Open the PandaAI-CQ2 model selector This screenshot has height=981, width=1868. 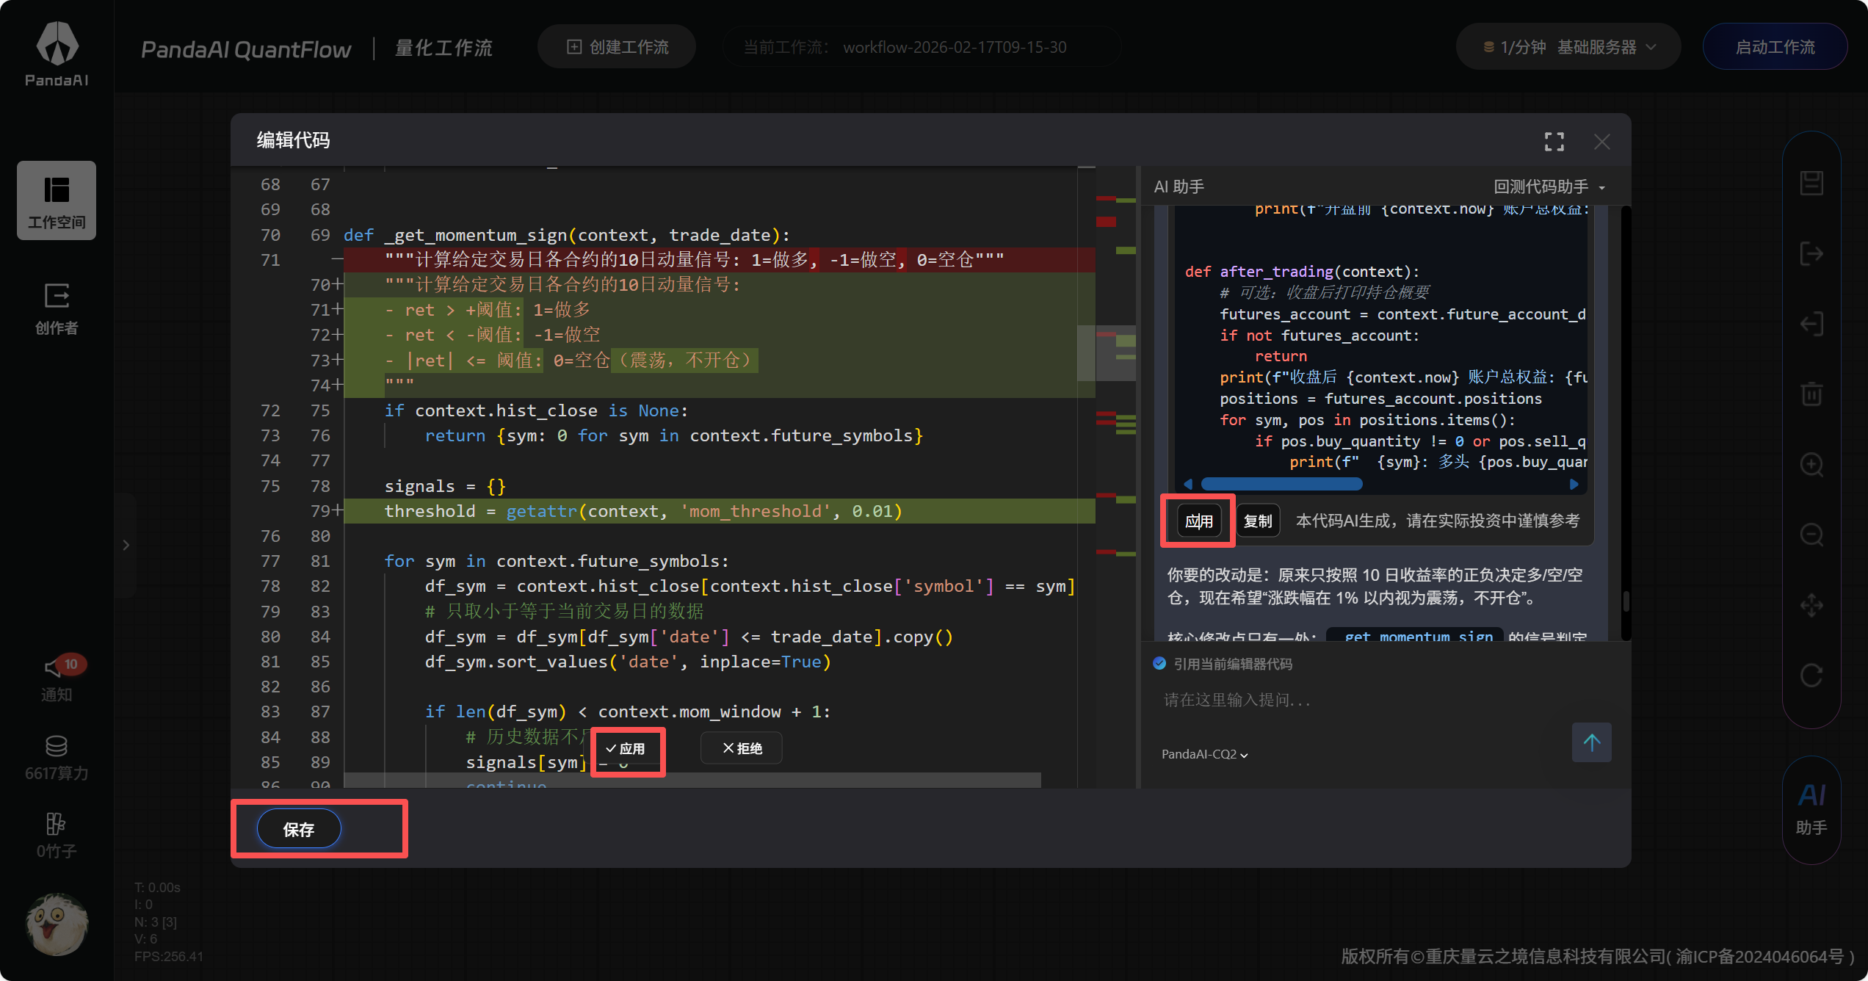point(1205,754)
